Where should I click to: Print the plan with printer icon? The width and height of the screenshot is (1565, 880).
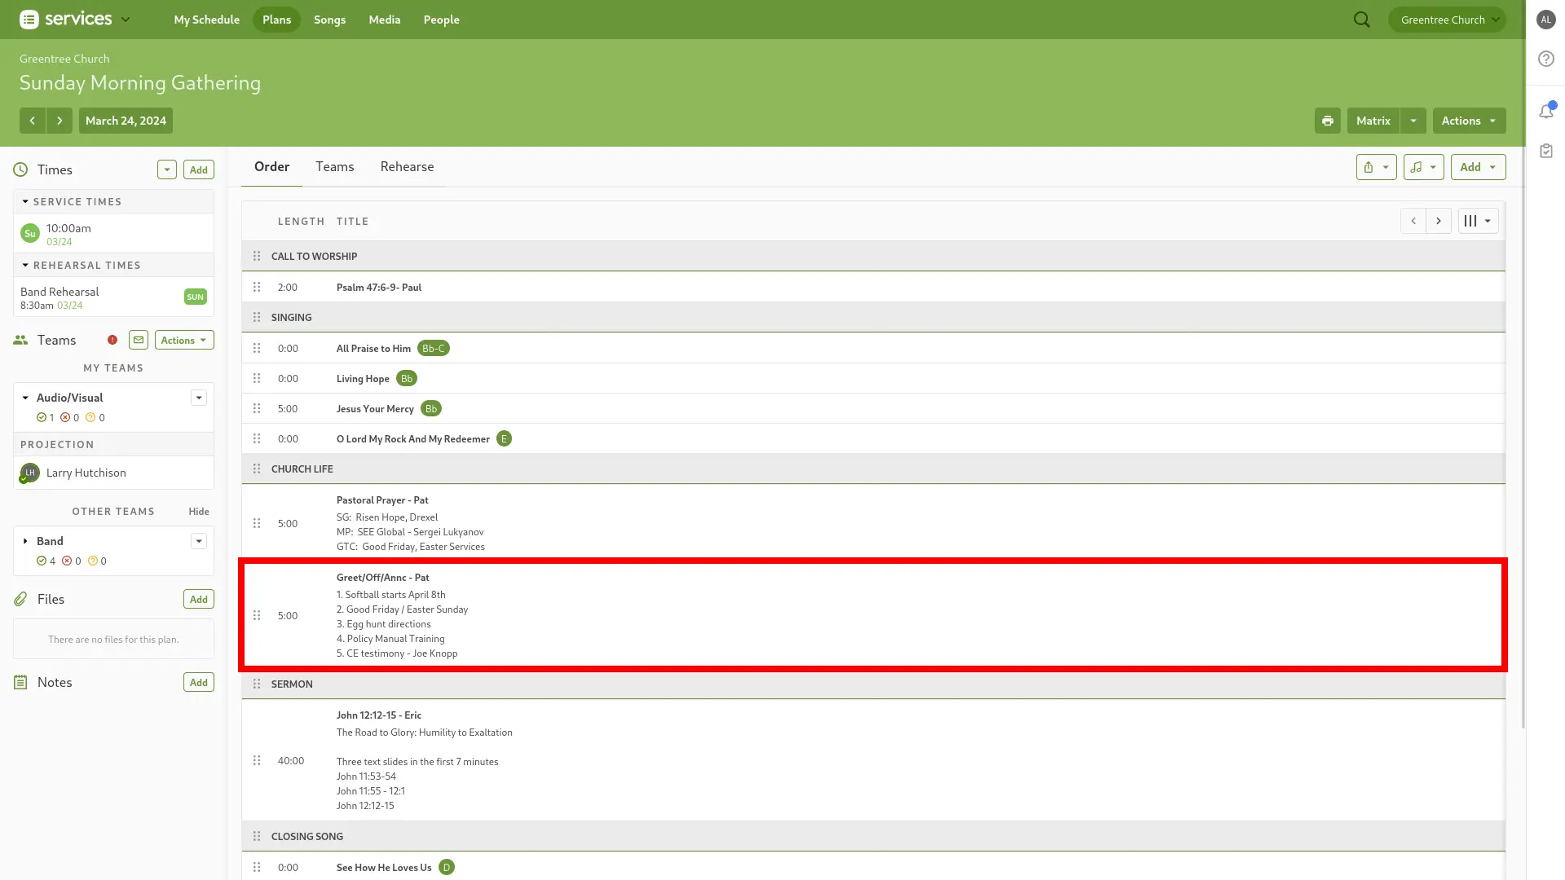coord(1327,121)
